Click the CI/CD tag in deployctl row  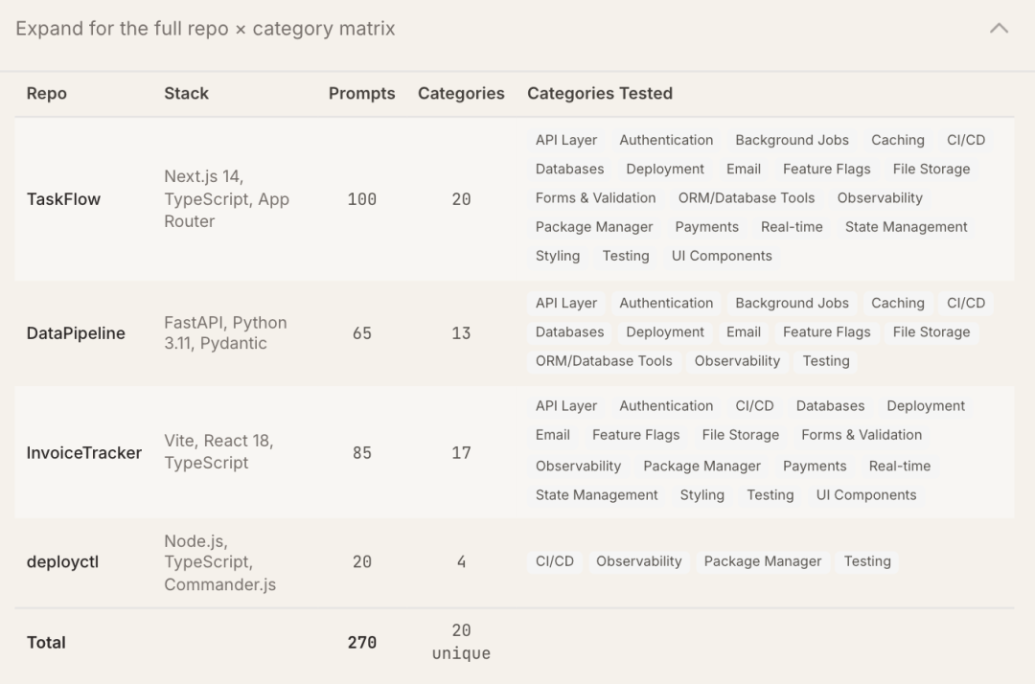pyautogui.click(x=555, y=561)
